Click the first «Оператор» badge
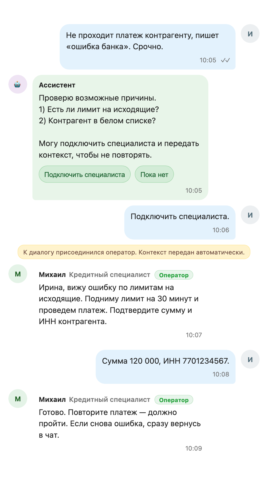The image size is (268, 477). pos(174,275)
